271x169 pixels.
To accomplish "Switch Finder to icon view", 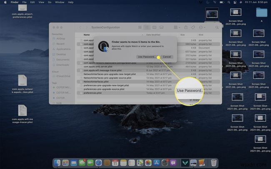I will (x=140, y=27).
